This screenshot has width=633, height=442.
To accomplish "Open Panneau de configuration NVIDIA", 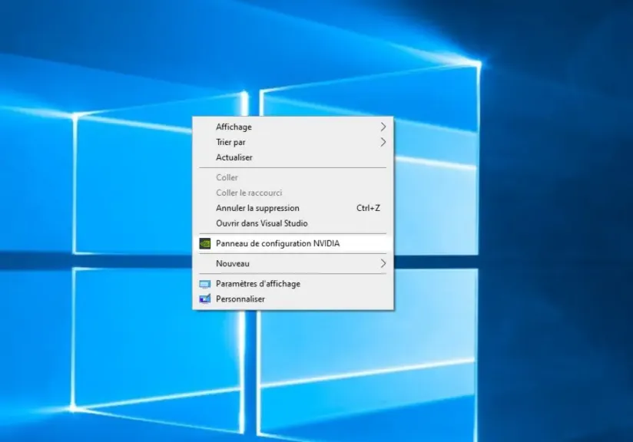I will [x=293, y=243].
